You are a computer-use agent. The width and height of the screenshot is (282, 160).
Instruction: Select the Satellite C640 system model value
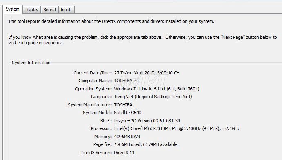128,113
